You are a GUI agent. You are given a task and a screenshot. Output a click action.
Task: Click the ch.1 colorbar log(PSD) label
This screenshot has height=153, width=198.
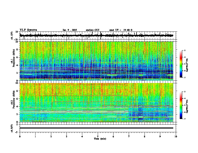tap(187, 65)
